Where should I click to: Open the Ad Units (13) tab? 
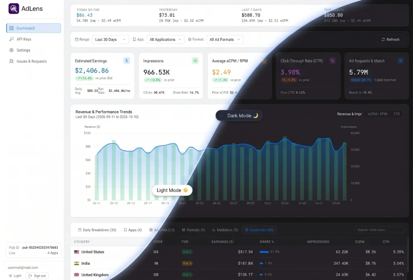click(x=162, y=230)
